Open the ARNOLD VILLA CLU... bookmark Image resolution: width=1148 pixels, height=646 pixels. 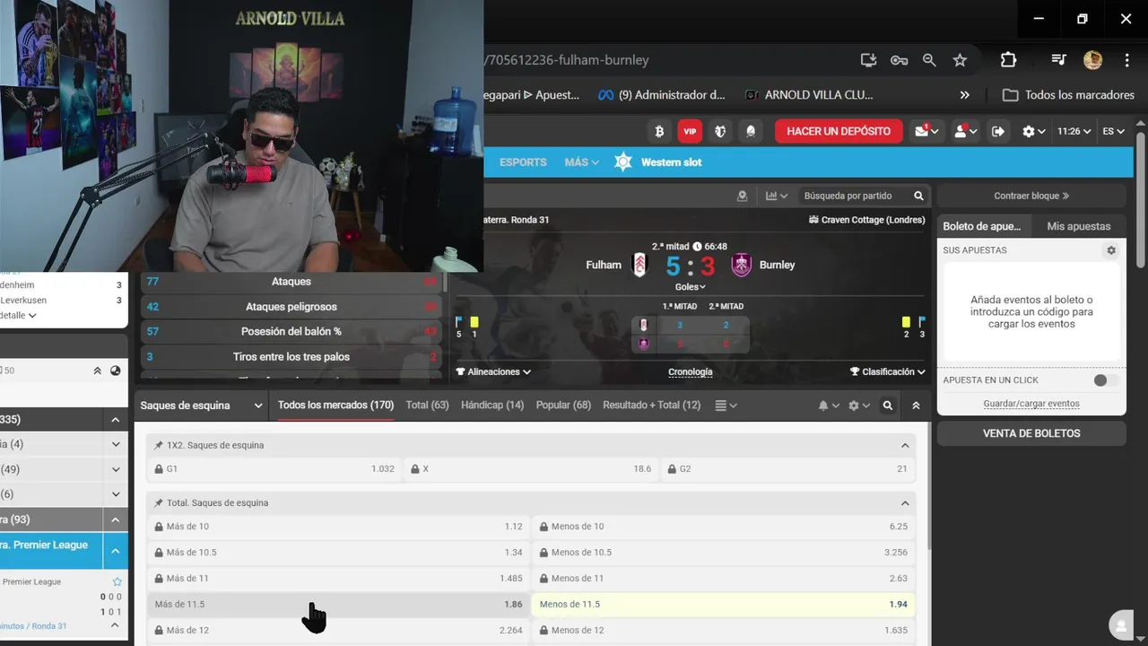pos(809,94)
